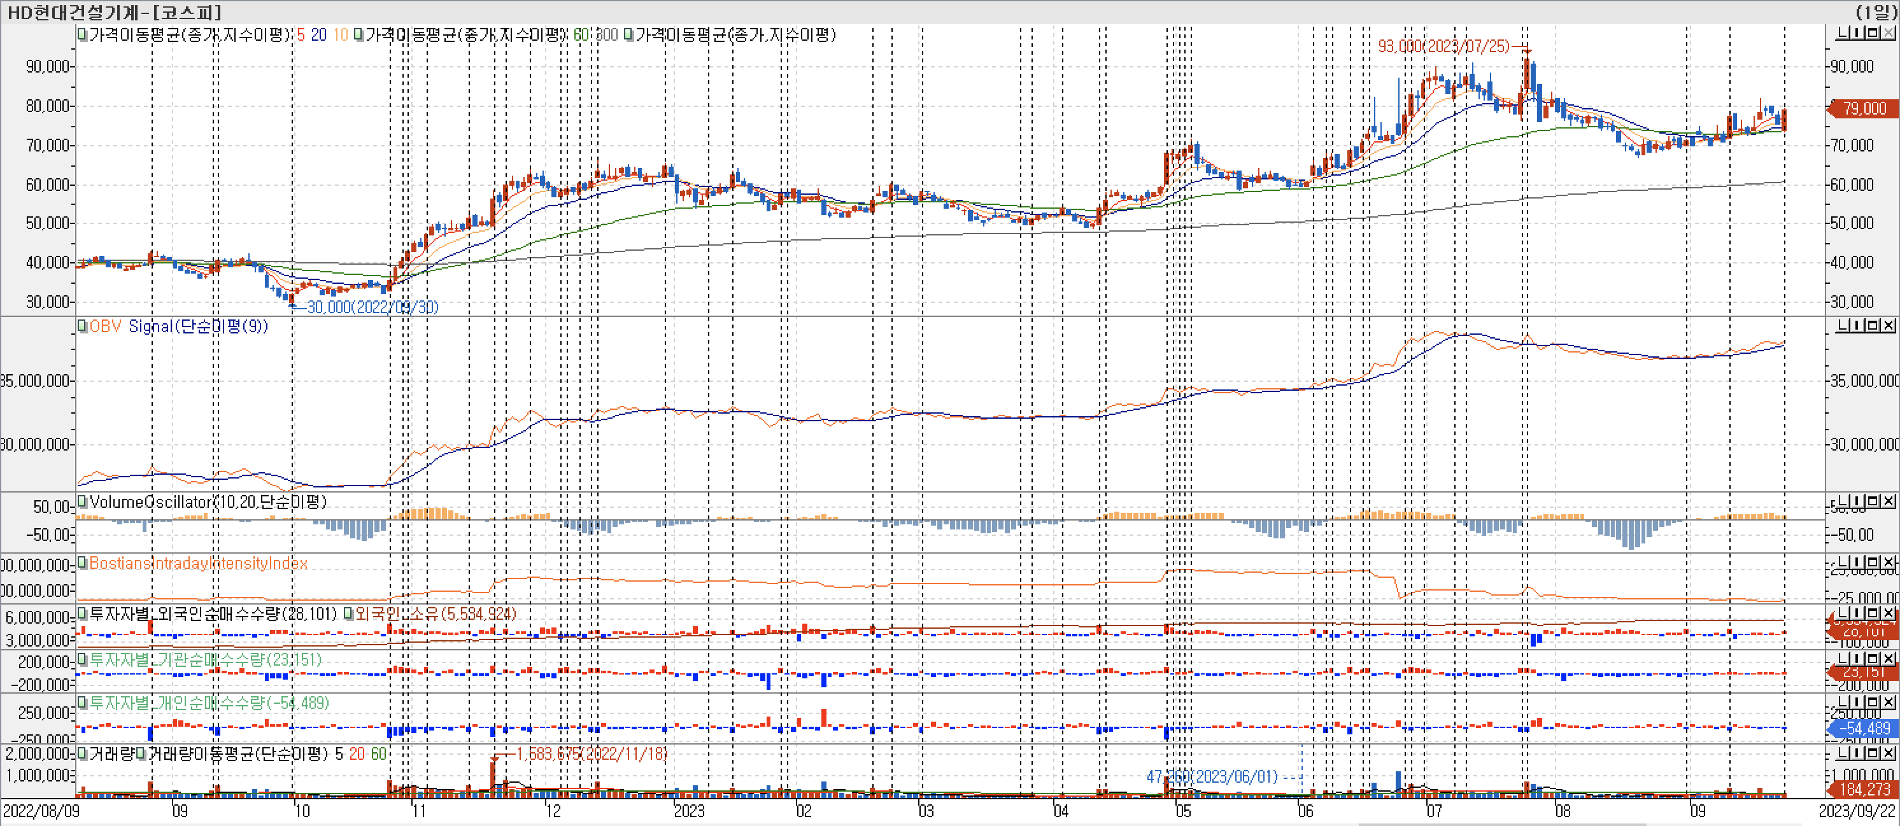Click I button on 개인순매수수량 panel
Screen dimensions: 1900x826
[x=1857, y=701]
